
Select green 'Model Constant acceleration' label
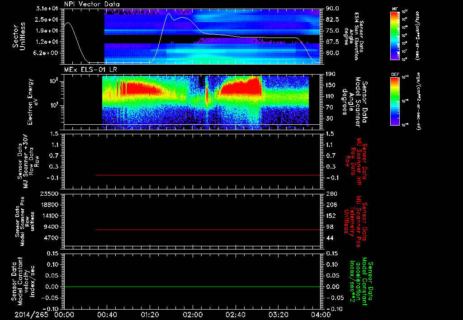pos(361,282)
